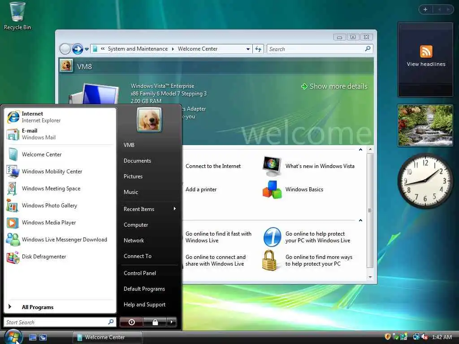Launch Windows Media Player icon
Screen dimensions: 459x344
[13, 223]
